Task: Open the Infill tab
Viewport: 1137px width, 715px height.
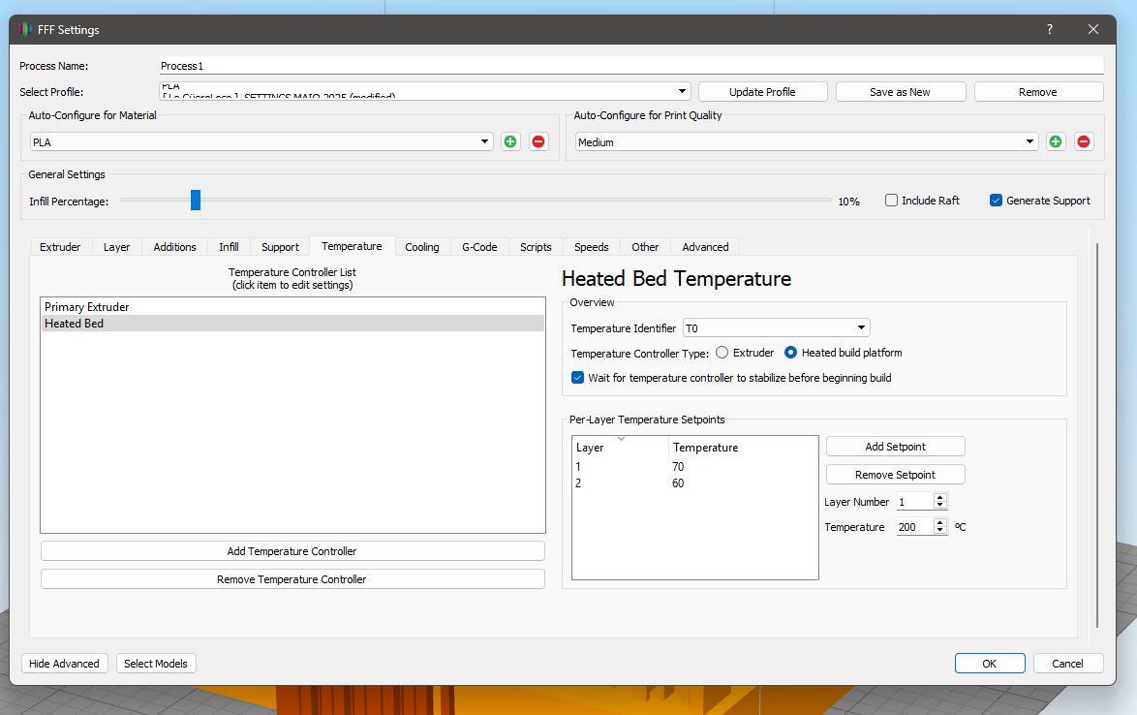Action: tap(230, 247)
